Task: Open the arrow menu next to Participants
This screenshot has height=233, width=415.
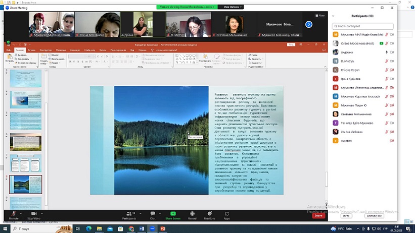Action: click(141, 213)
